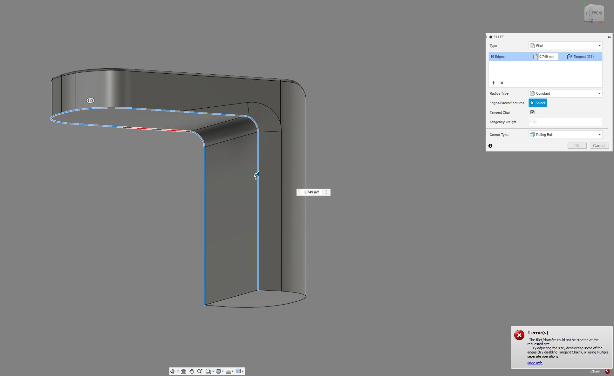This screenshot has height=376, width=614.
Task: Activate the Pan hand tool
Action: [x=192, y=371]
